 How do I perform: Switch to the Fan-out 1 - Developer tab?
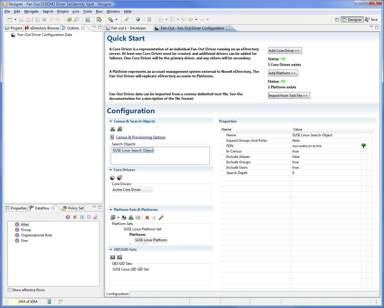click(x=128, y=28)
